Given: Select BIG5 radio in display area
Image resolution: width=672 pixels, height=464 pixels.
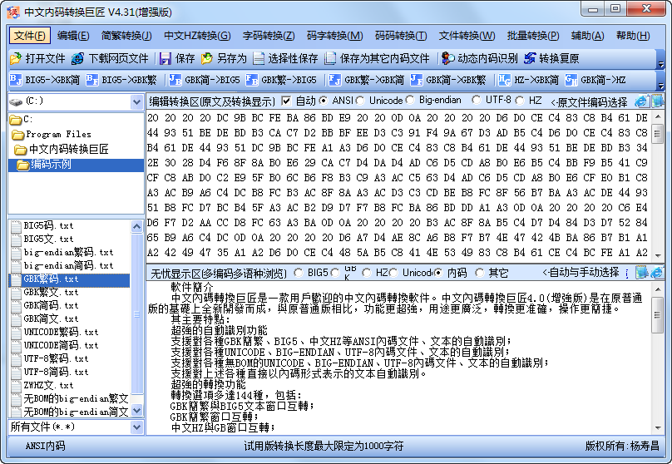Looking at the screenshot, I should [x=299, y=273].
